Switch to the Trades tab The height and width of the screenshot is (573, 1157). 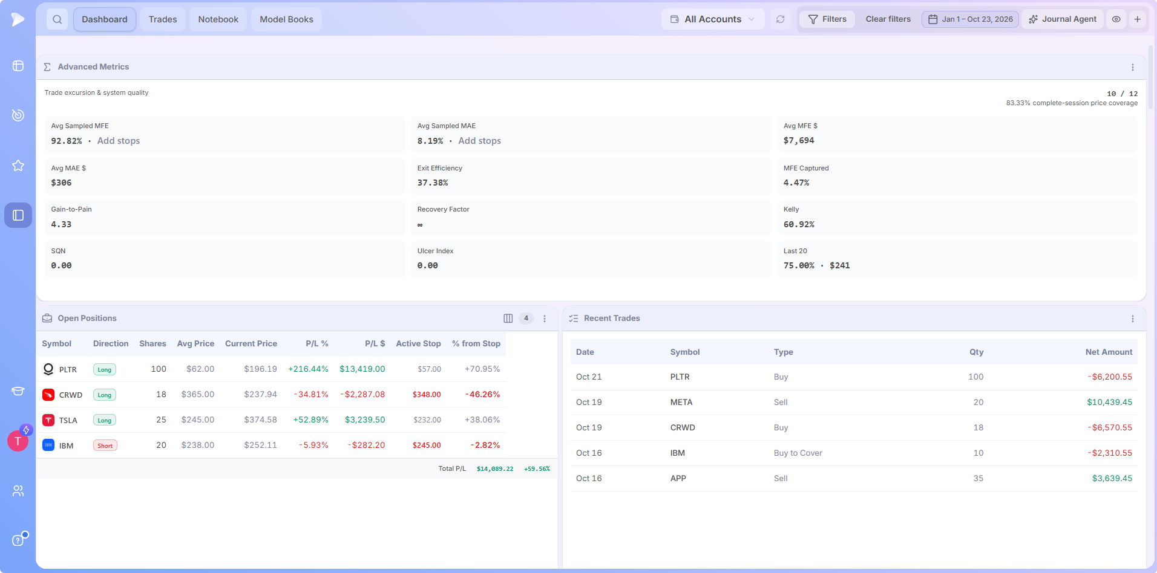pos(163,19)
